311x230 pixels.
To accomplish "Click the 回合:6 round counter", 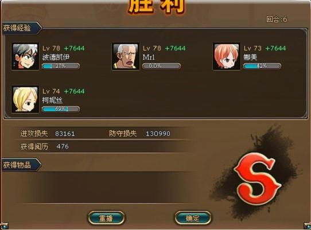I will tap(277, 20).
